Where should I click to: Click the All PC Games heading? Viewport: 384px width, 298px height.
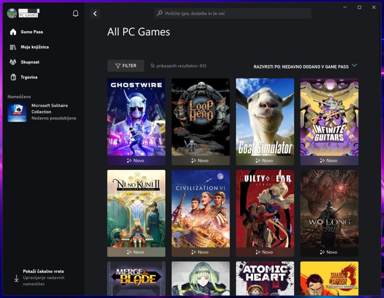click(138, 32)
